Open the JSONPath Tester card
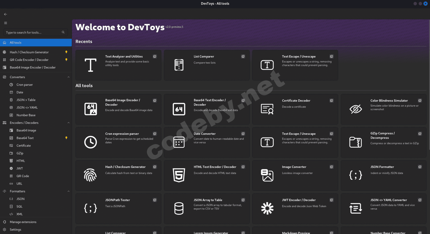Image resolution: width=430 pixels, height=234 pixels. pyautogui.click(x=118, y=209)
